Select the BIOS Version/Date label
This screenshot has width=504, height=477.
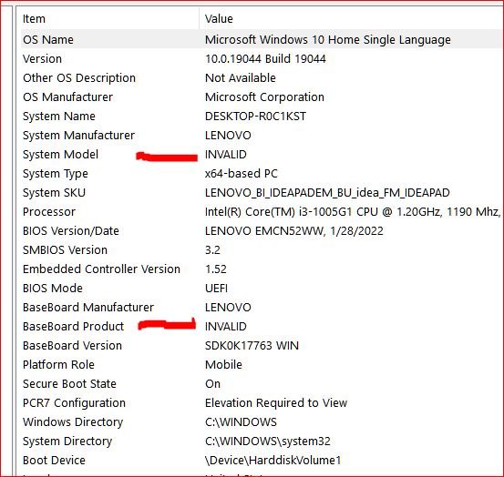pyautogui.click(x=71, y=231)
